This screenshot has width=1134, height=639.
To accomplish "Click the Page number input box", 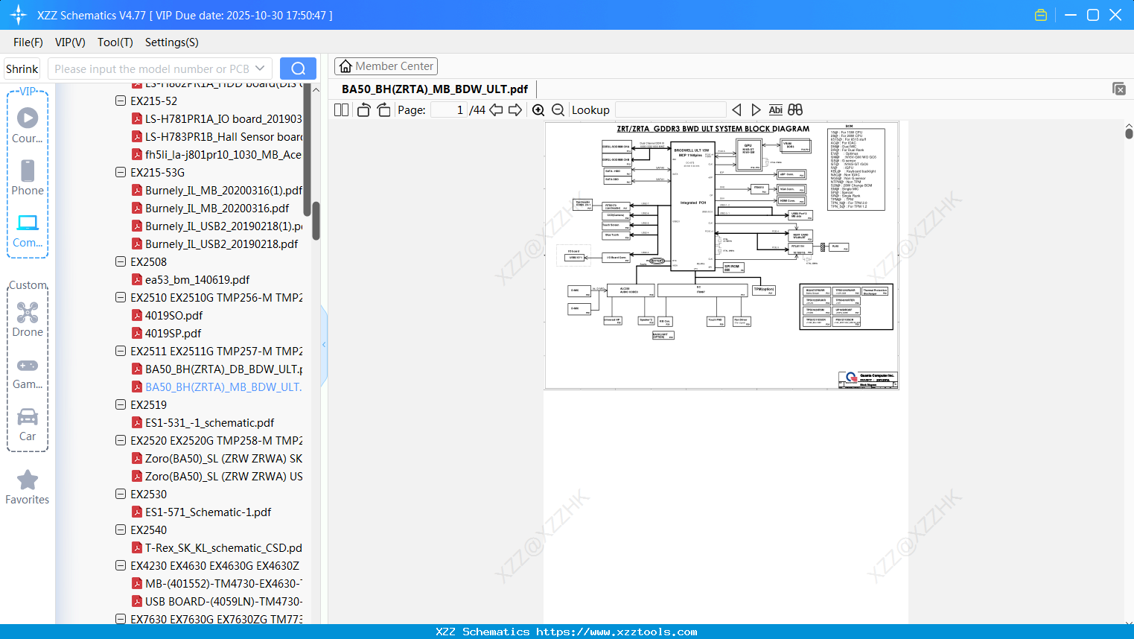I will pos(449,110).
